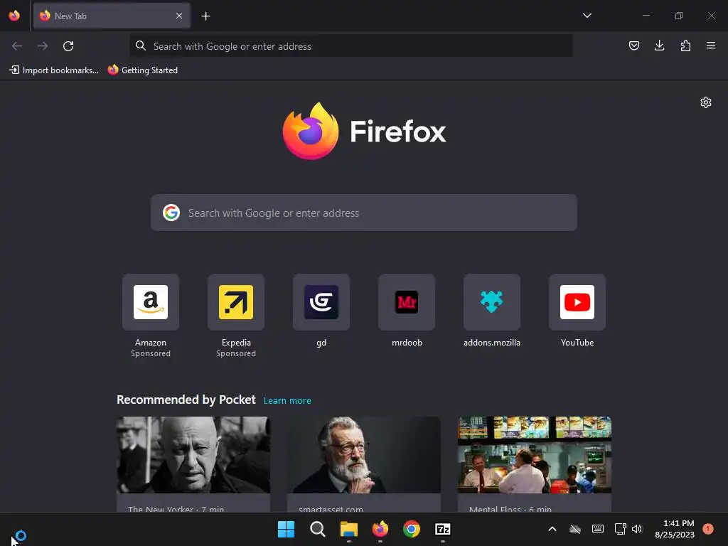Image resolution: width=728 pixels, height=546 pixels.
Task: Open network status tray icon
Action: click(620, 529)
